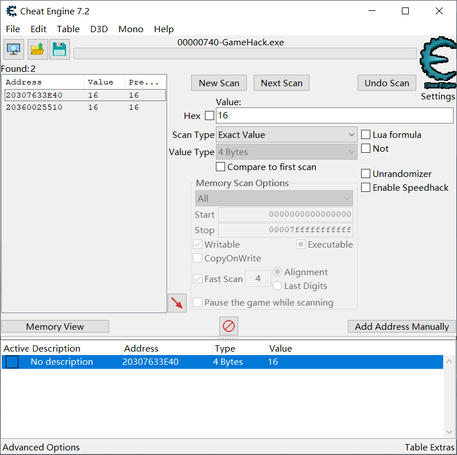Toggle Enable Speedhack checkbox
Image resolution: width=457 pixels, height=455 pixels.
pos(366,187)
